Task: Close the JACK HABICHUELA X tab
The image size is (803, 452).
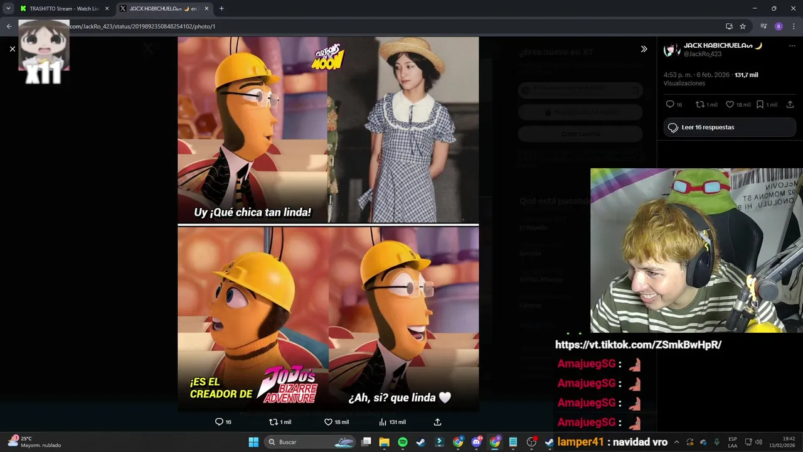Action: [206, 9]
